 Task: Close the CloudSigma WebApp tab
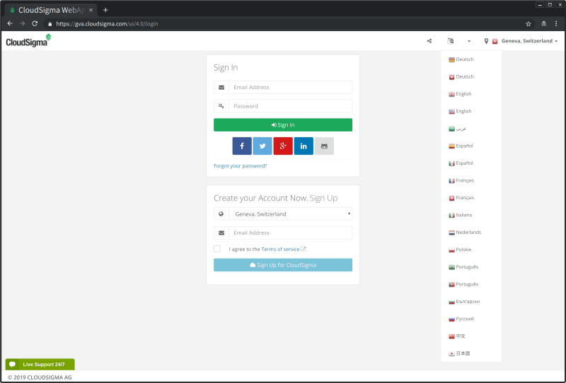click(91, 10)
